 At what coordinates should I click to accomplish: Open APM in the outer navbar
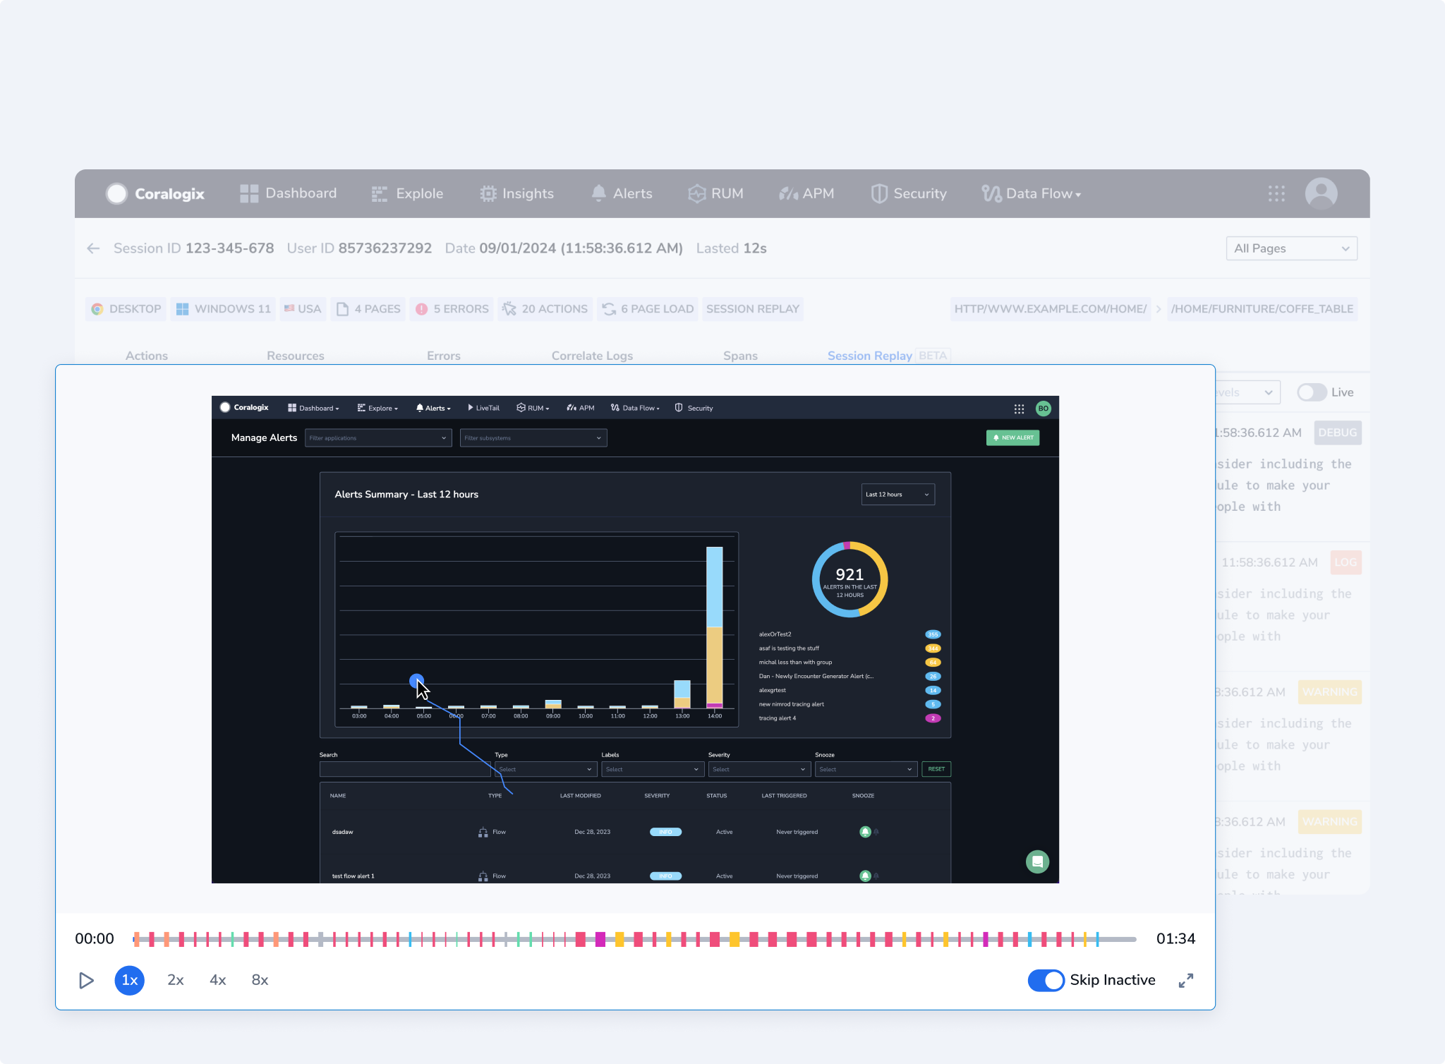click(x=806, y=193)
